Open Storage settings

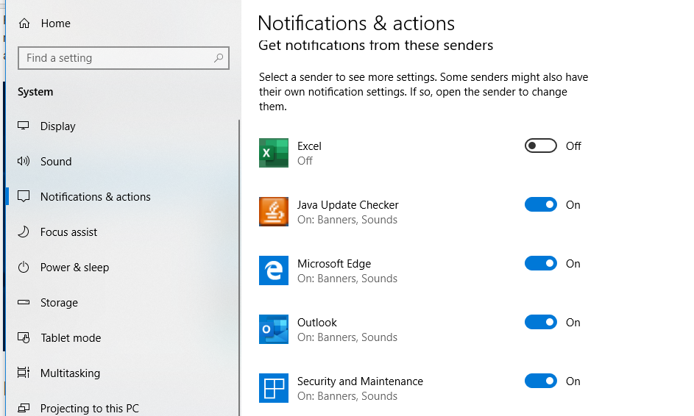[59, 303]
